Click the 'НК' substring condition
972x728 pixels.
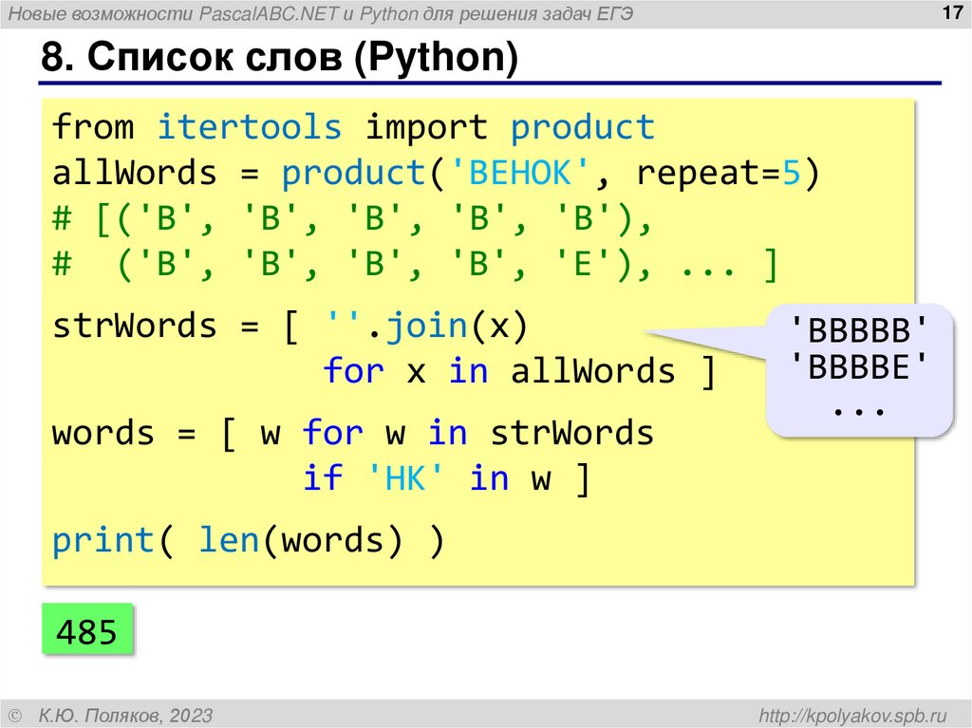pos(404,478)
